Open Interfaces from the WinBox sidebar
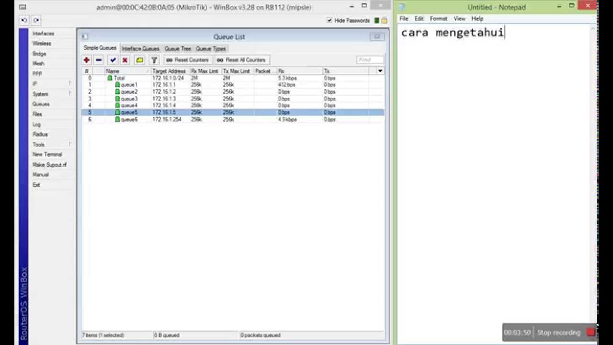The height and width of the screenshot is (345, 613). tap(43, 34)
